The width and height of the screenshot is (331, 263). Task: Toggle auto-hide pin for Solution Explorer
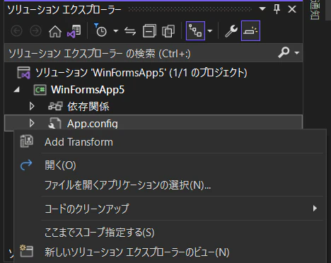[x=277, y=9]
